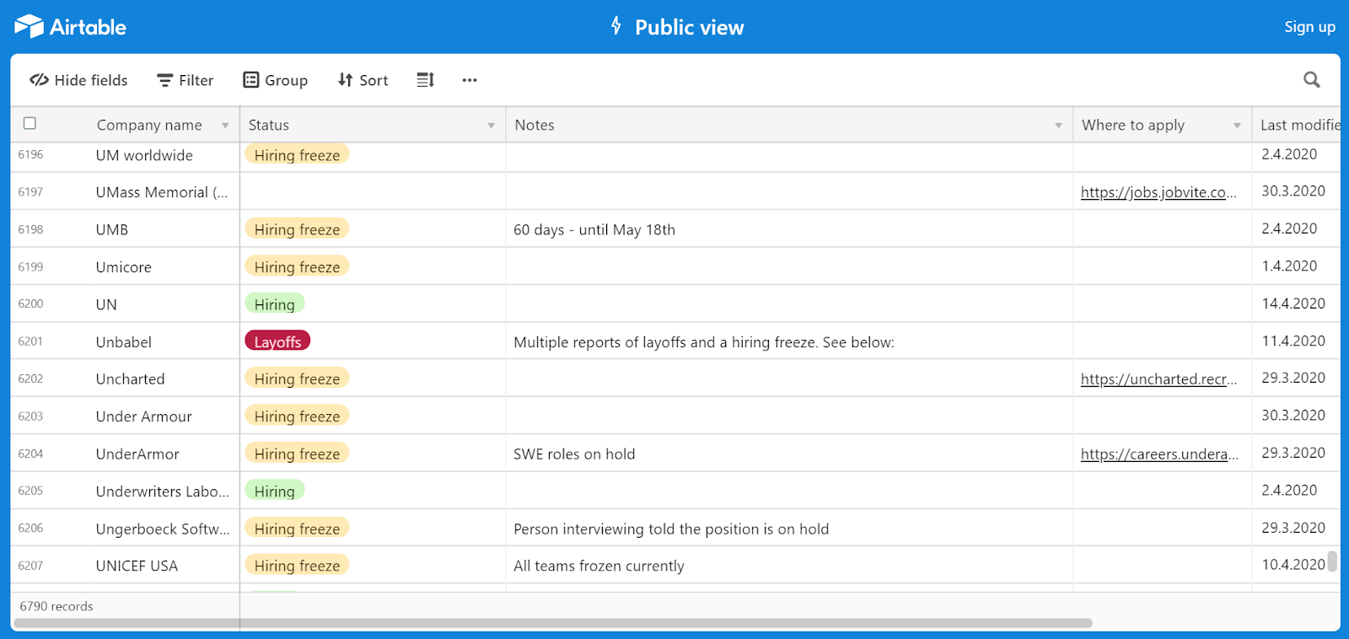Click the date 10.4.2020 for UNICEF USA
Viewport: 1349px width, 639px height.
pos(1293,565)
